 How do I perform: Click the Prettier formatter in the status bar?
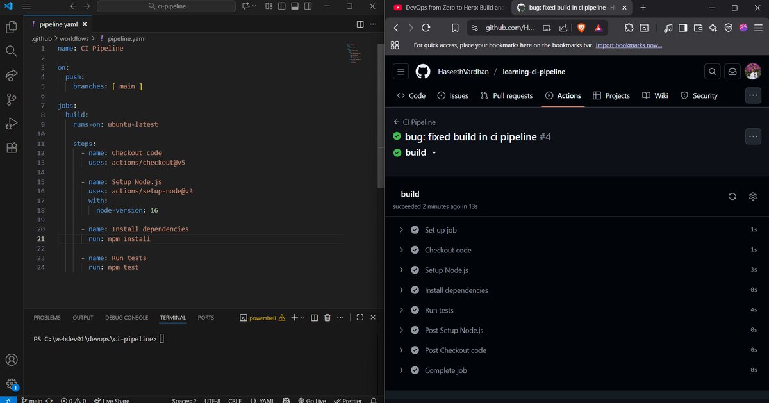pos(348,400)
